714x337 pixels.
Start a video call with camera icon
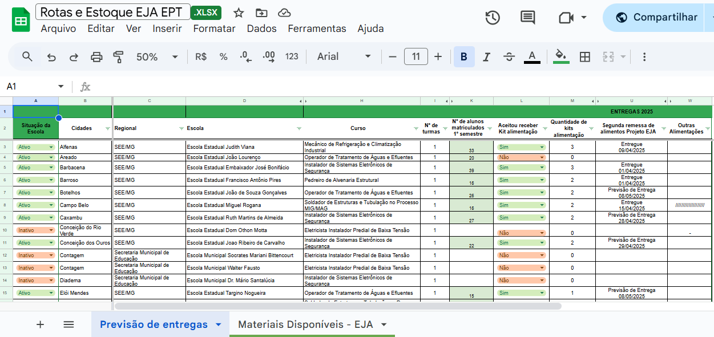pos(566,18)
